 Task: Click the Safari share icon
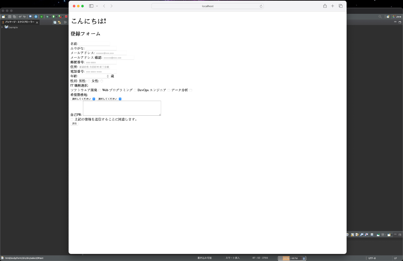tap(325, 6)
